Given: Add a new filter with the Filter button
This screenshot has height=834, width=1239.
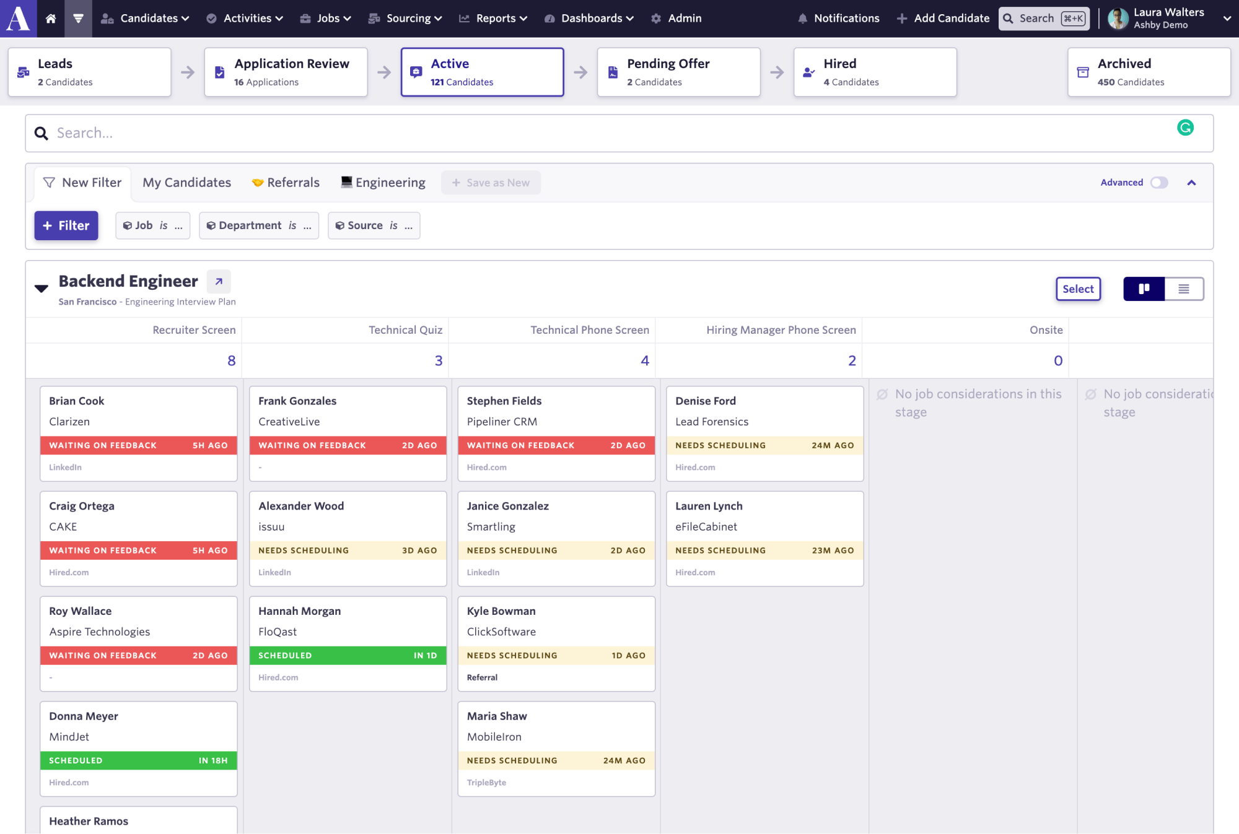Looking at the screenshot, I should pos(66,225).
